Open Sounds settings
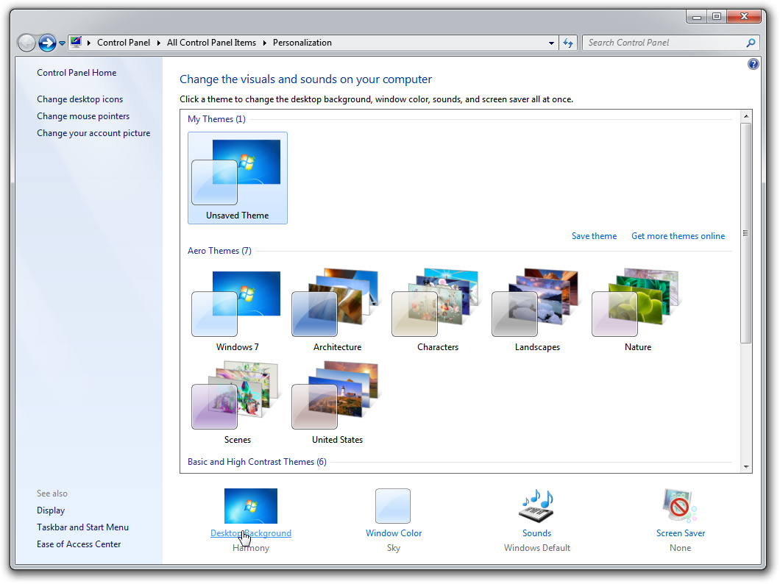Image resolution: width=780 pixels, height=584 pixels. click(x=536, y=533)
